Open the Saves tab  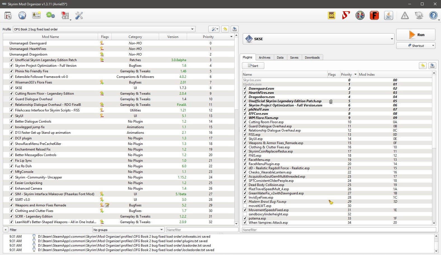coord(294,58)
